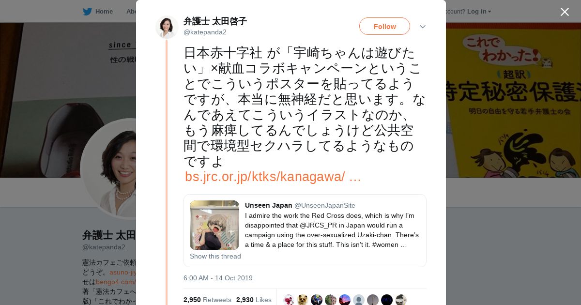The height and width of the screenshot is (305, 581).
Task: Open the tweet timestamp 14 Oct 2019
Action: click(x=218, y=278)
